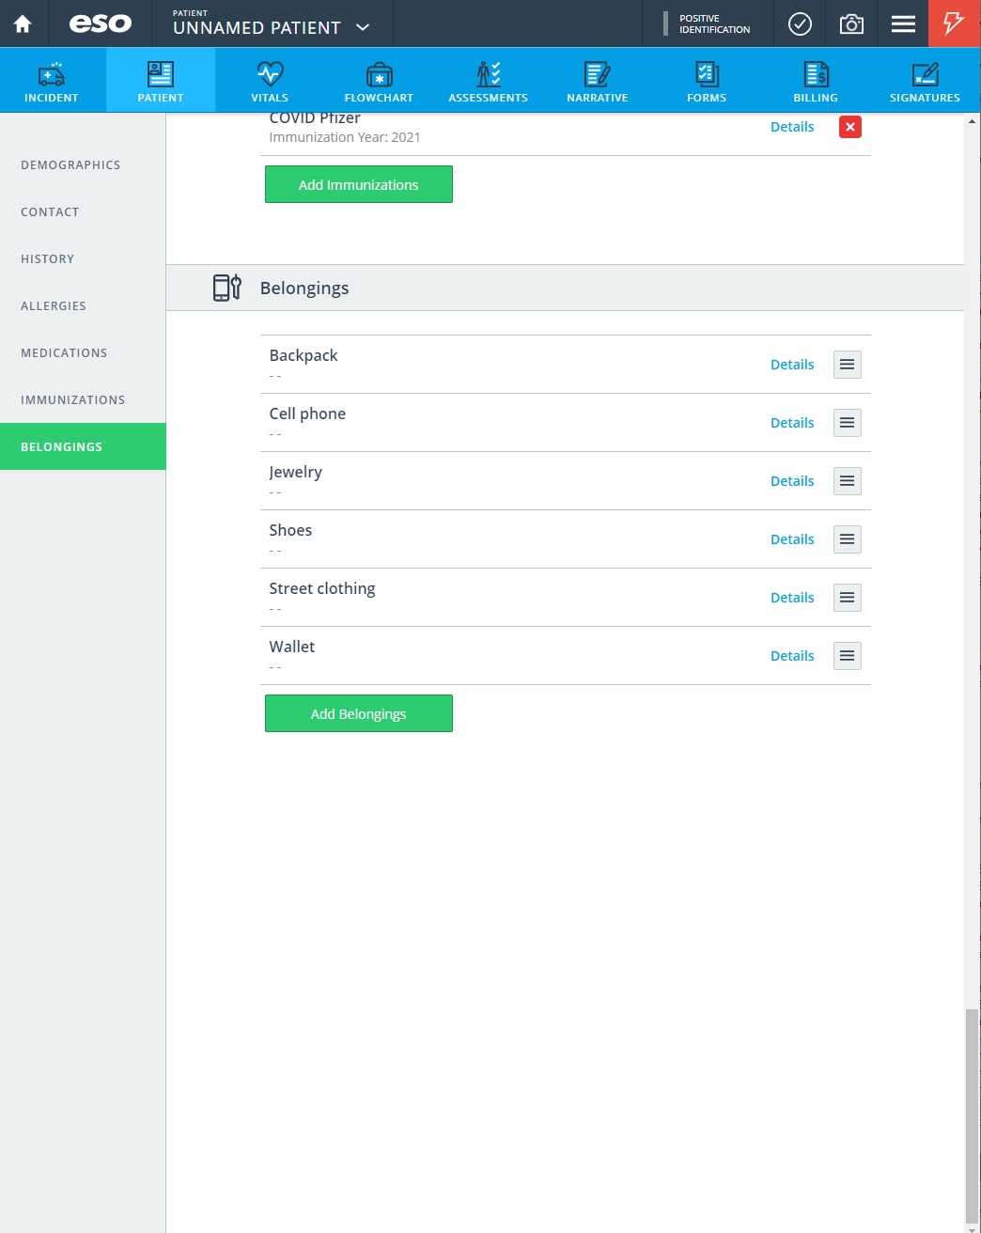Open the Signatures tab
981x1233 pixels.
click(925, 81)
